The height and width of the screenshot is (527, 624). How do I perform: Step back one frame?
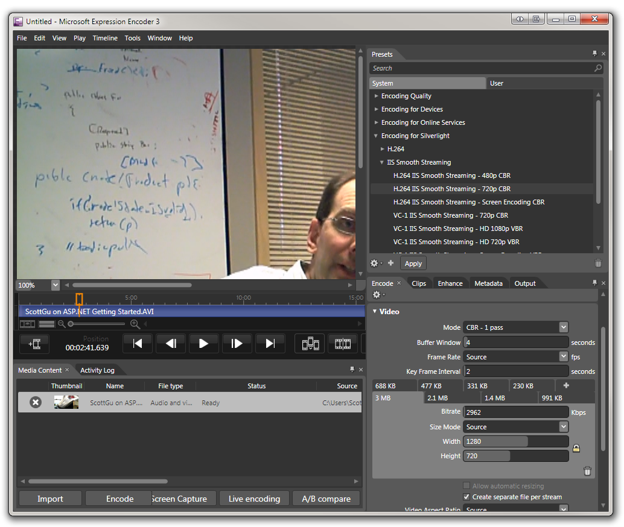(x=171, y=344)
